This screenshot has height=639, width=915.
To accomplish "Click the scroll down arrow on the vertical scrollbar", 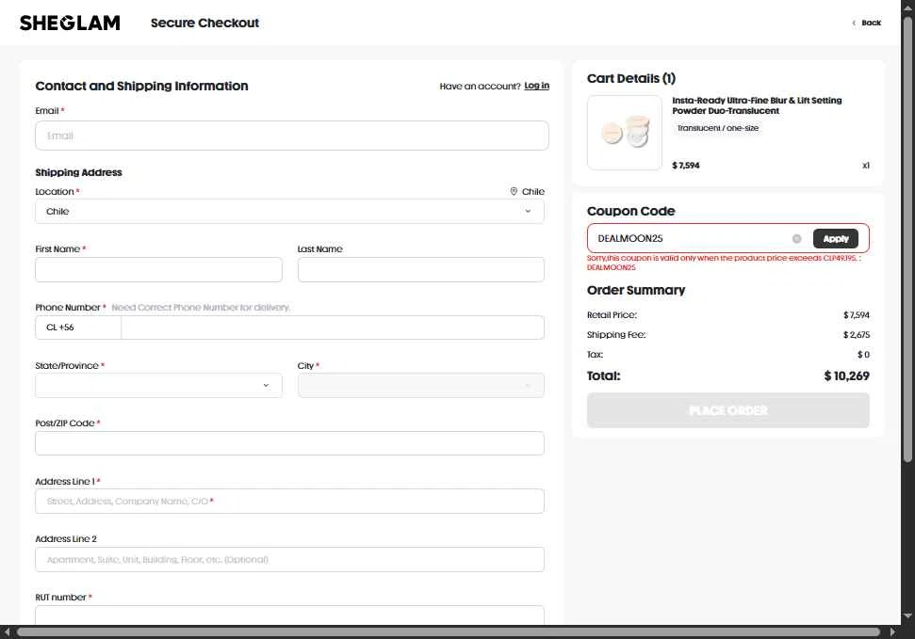I will coord(907,615).
